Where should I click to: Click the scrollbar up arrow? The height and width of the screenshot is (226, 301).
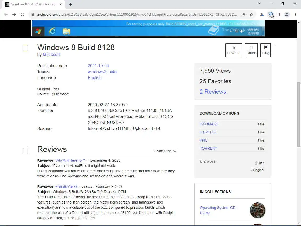[x=299, y=22]
